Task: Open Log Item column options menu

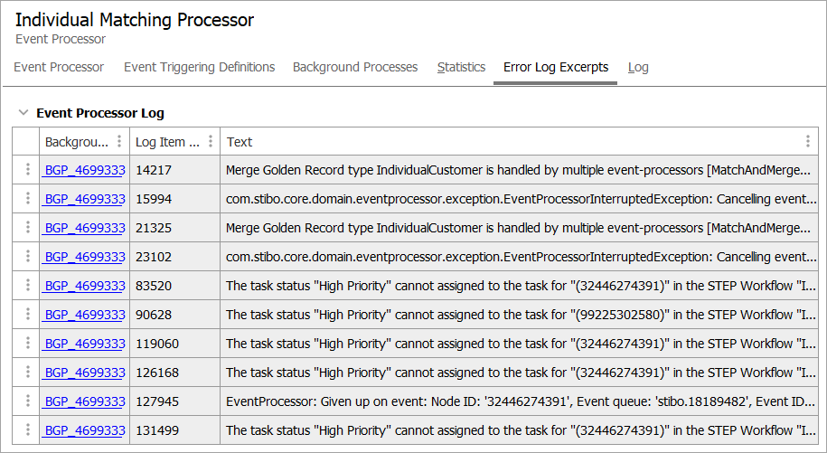Action: [210, 142]
